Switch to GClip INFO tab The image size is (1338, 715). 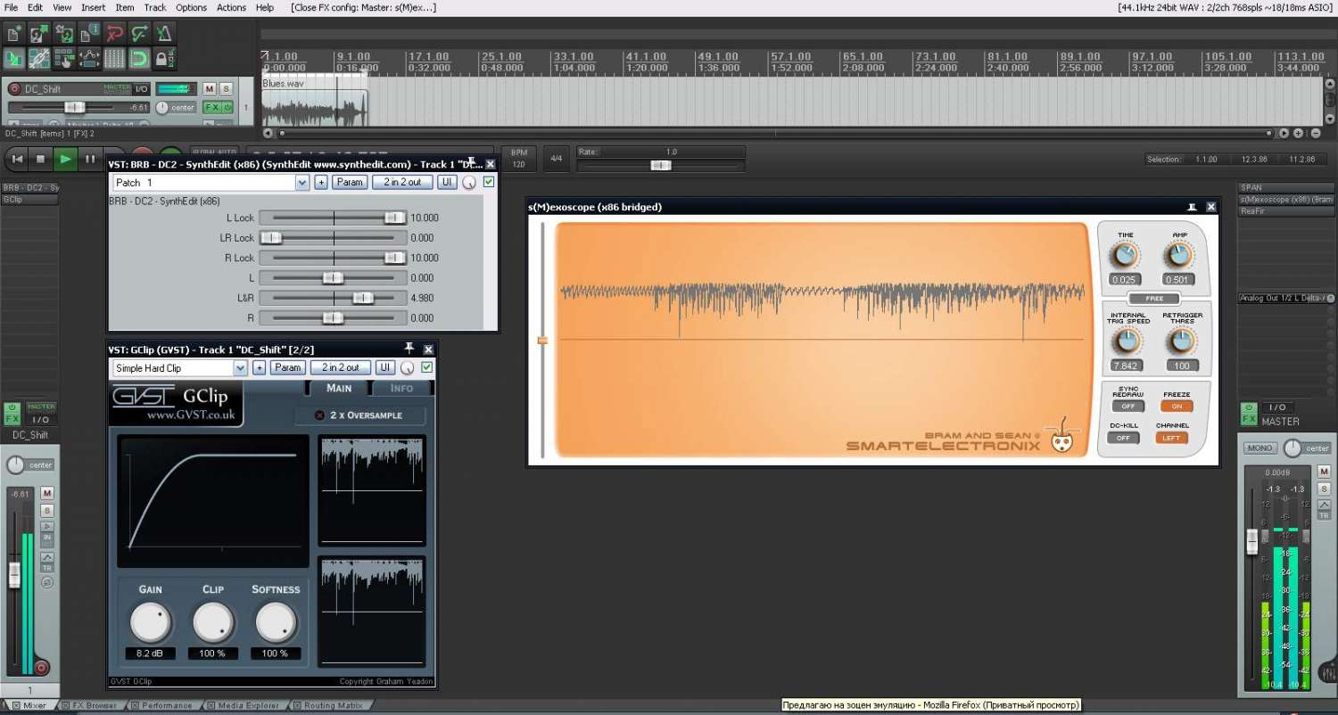pos(401,388)
